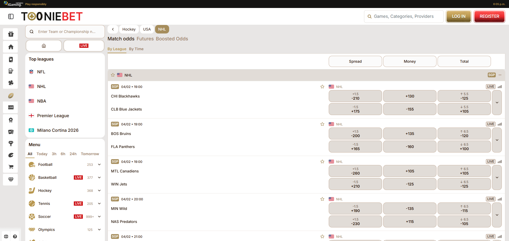The width and height of the screenshot is (509, 241).
Task: Open the Milano Cortina 2026 league link
Action: 58,130
